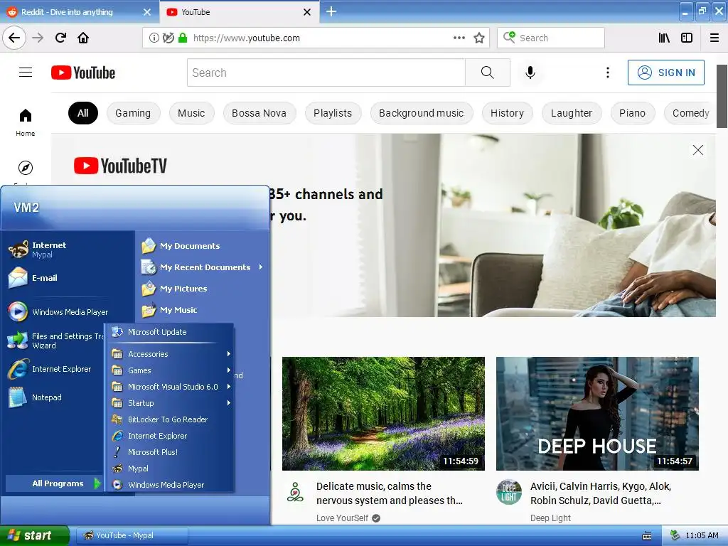Launch Windows Media Player in pinned list

(68, 312)
